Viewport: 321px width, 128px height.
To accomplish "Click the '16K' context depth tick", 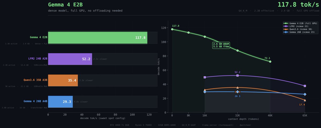I will (x=205, y=115).
